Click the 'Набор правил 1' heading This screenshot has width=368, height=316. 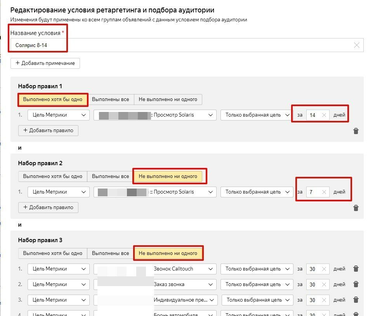(x=40, y=86)
